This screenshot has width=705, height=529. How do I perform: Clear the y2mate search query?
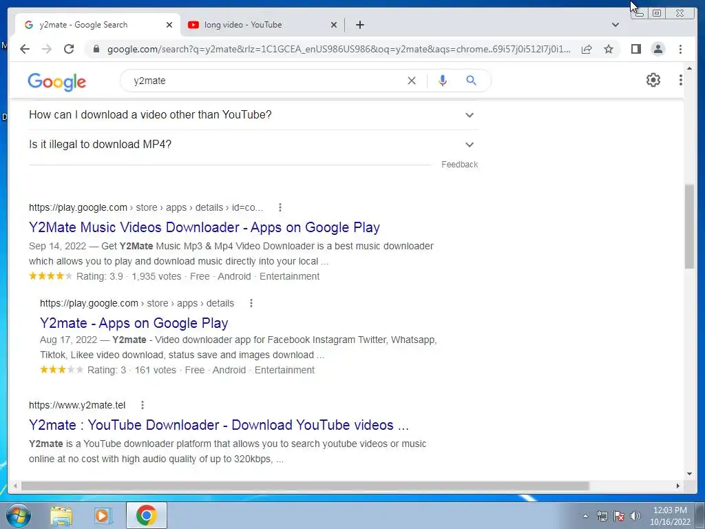point(412,81)
